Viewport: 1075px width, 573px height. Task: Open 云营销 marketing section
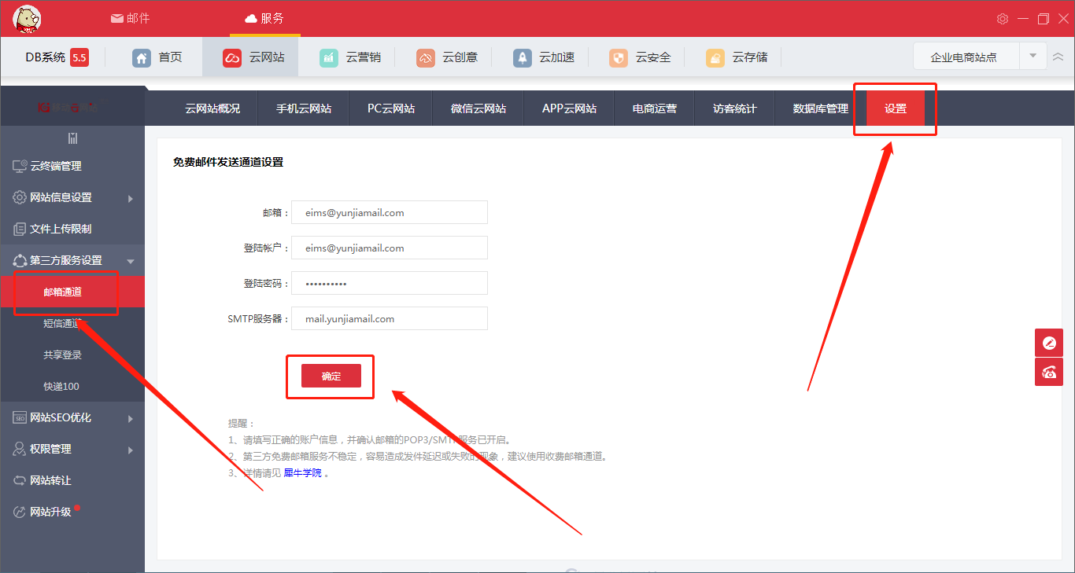350,57
